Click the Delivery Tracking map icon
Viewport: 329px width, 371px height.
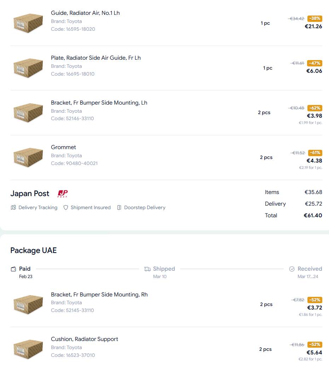(x=13, y=207)
